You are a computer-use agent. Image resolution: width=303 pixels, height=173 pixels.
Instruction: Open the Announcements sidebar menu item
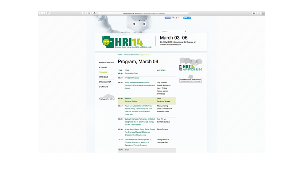coord(106,62)
